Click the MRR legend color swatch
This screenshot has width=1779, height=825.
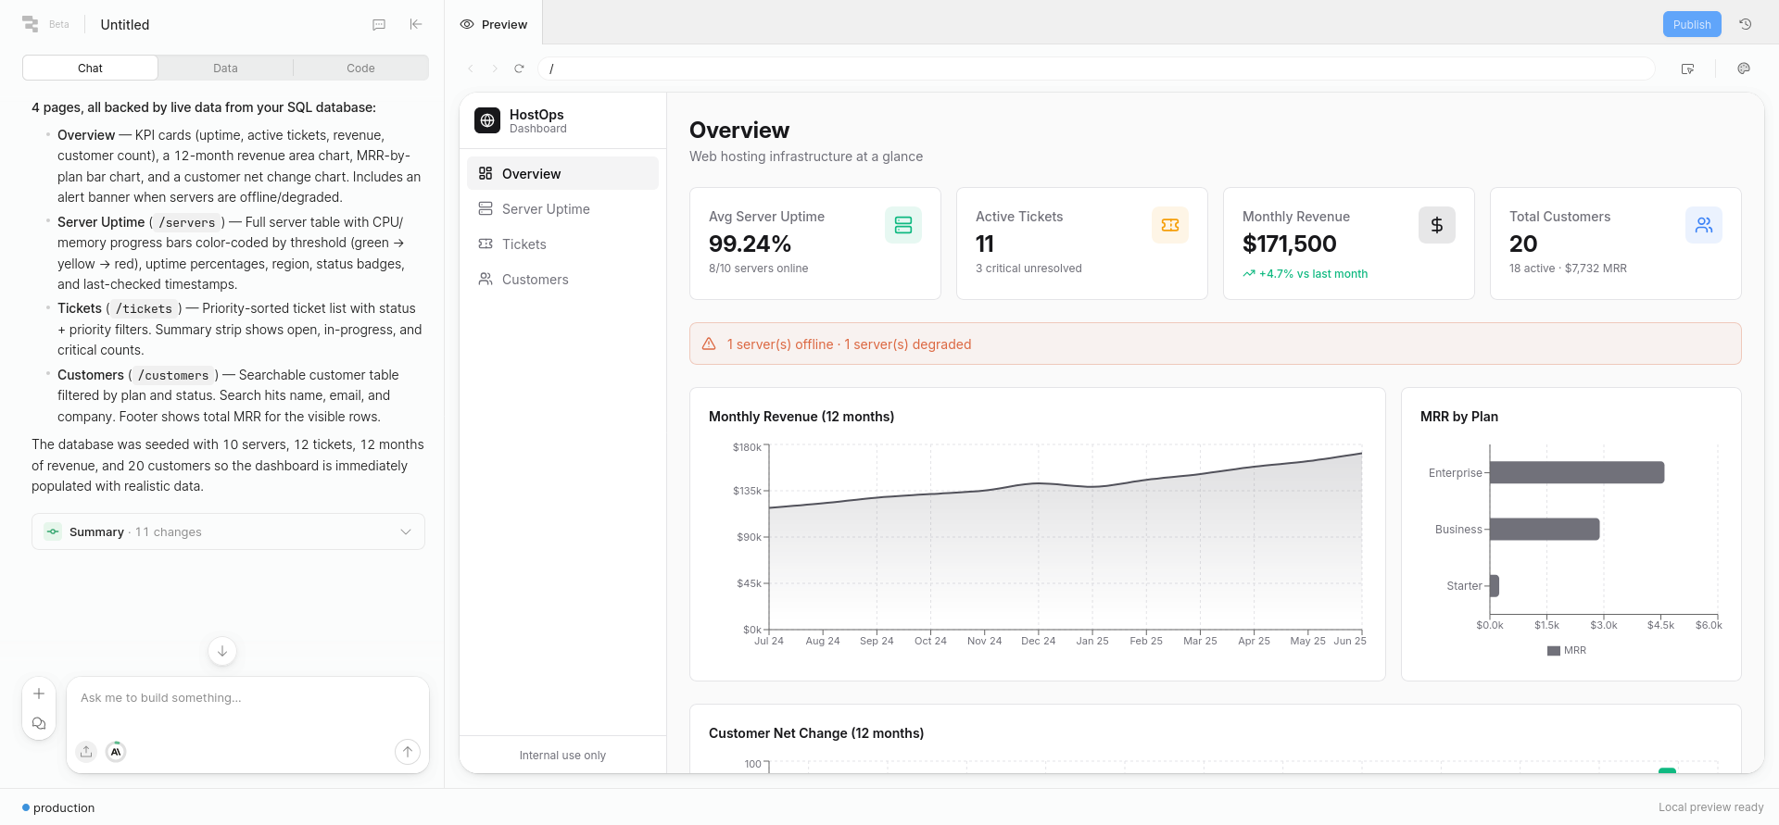coord(1554,651)
